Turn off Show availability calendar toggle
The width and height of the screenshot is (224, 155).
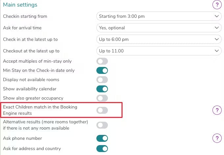(x=102, y=89)
